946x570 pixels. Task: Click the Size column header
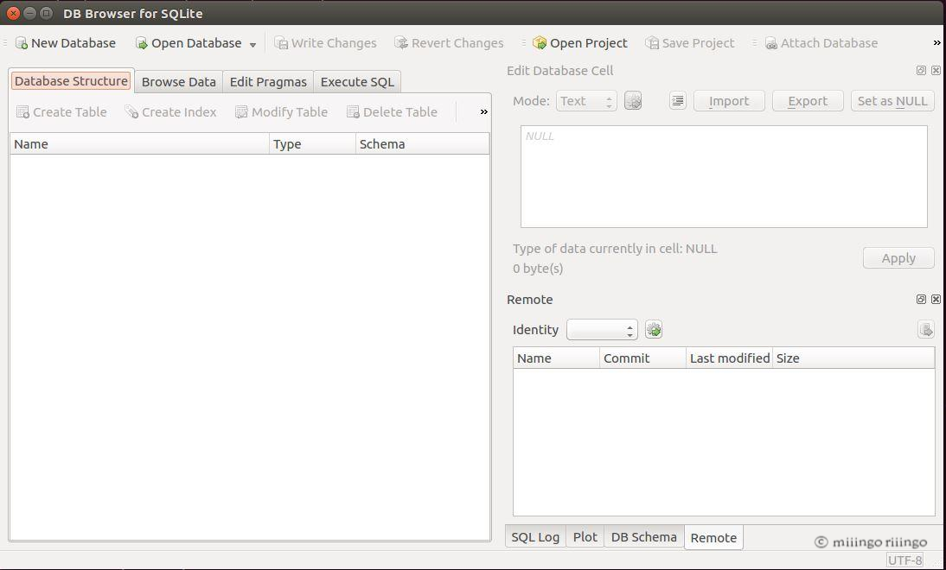click(853, 358)
